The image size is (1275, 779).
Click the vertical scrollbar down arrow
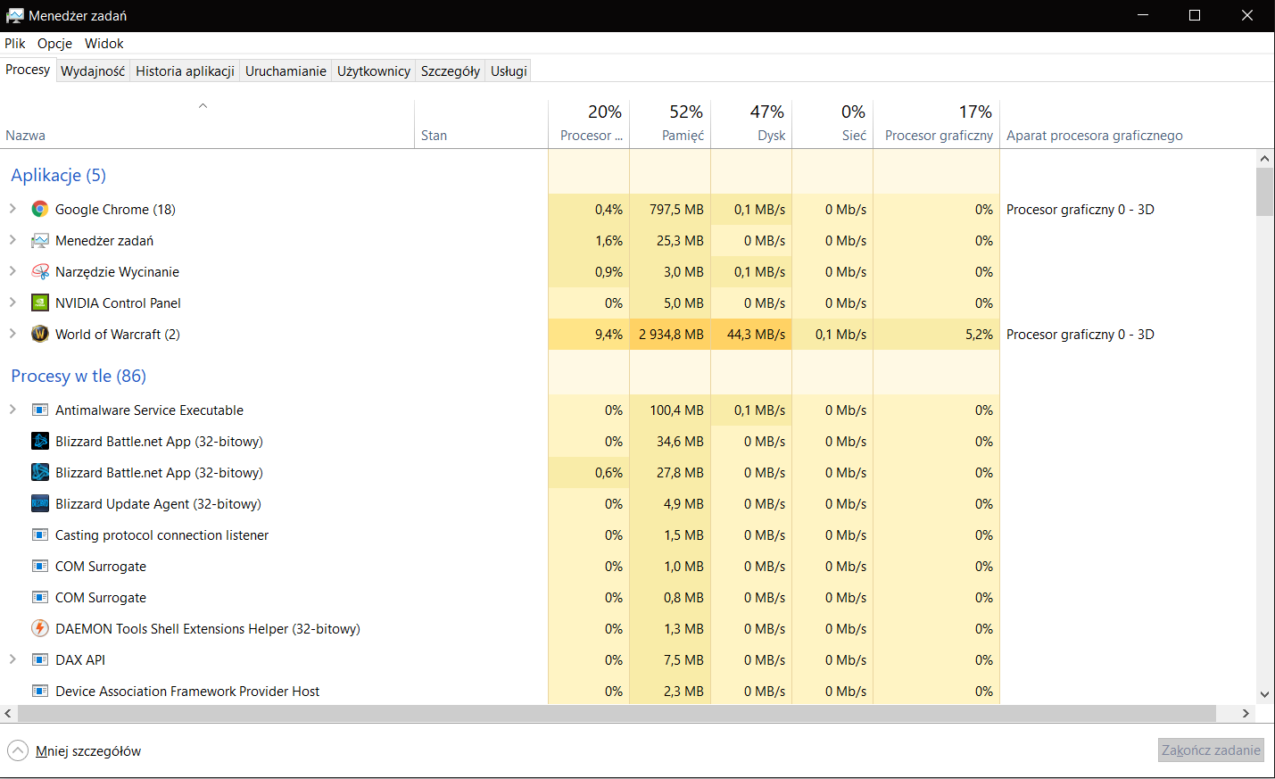(x=1264, y=694)
